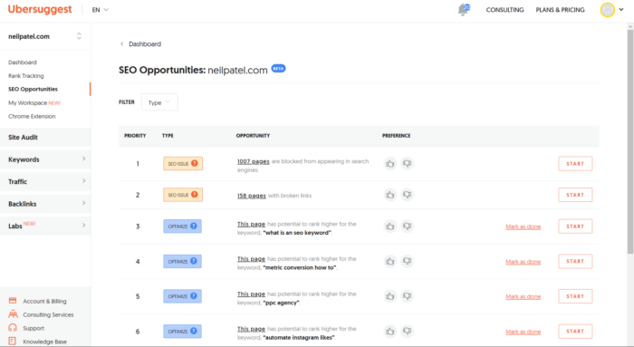Viewport: 634px width, 347px height.
Task: Expand the Traffic sidebar section
Action: 45,181
